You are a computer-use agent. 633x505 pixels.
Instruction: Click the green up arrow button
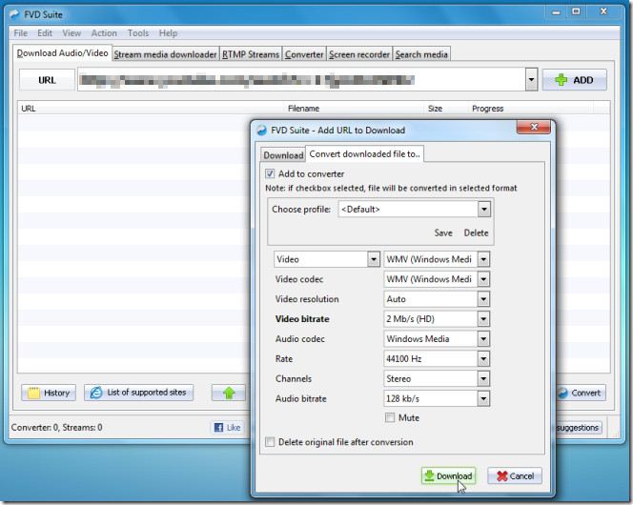[229, 393]
